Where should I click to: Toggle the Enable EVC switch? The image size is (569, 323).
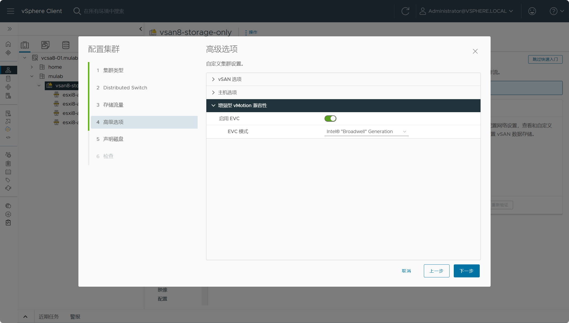click(x=330, y=119)
